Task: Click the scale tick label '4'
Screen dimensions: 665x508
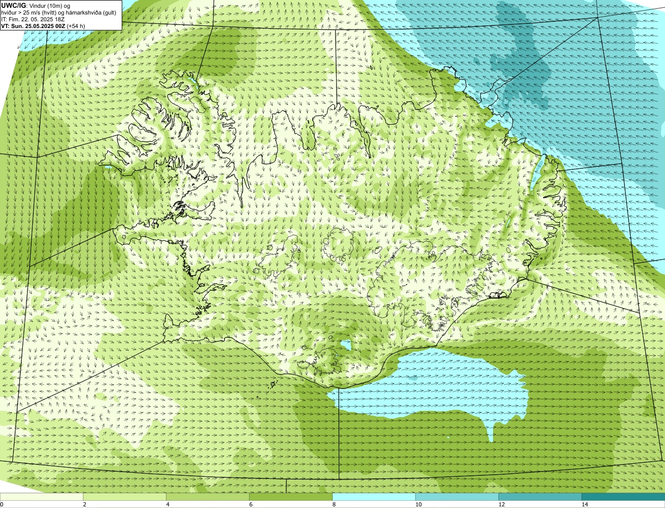Action: [x=167, y=504]
